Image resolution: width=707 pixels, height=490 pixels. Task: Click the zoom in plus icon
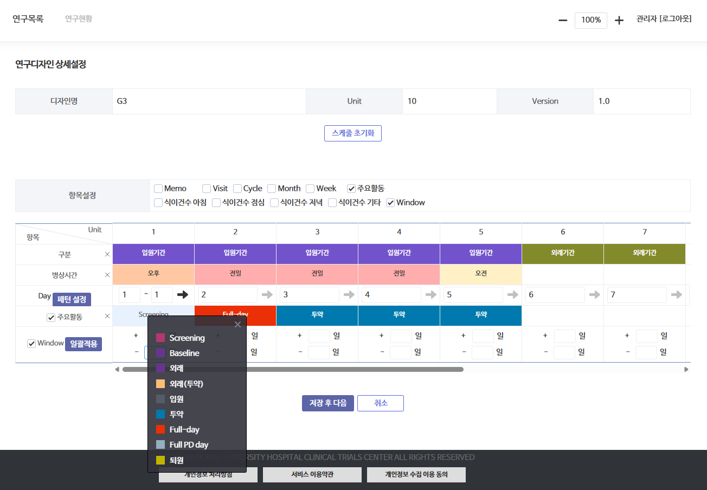(619, 21)
